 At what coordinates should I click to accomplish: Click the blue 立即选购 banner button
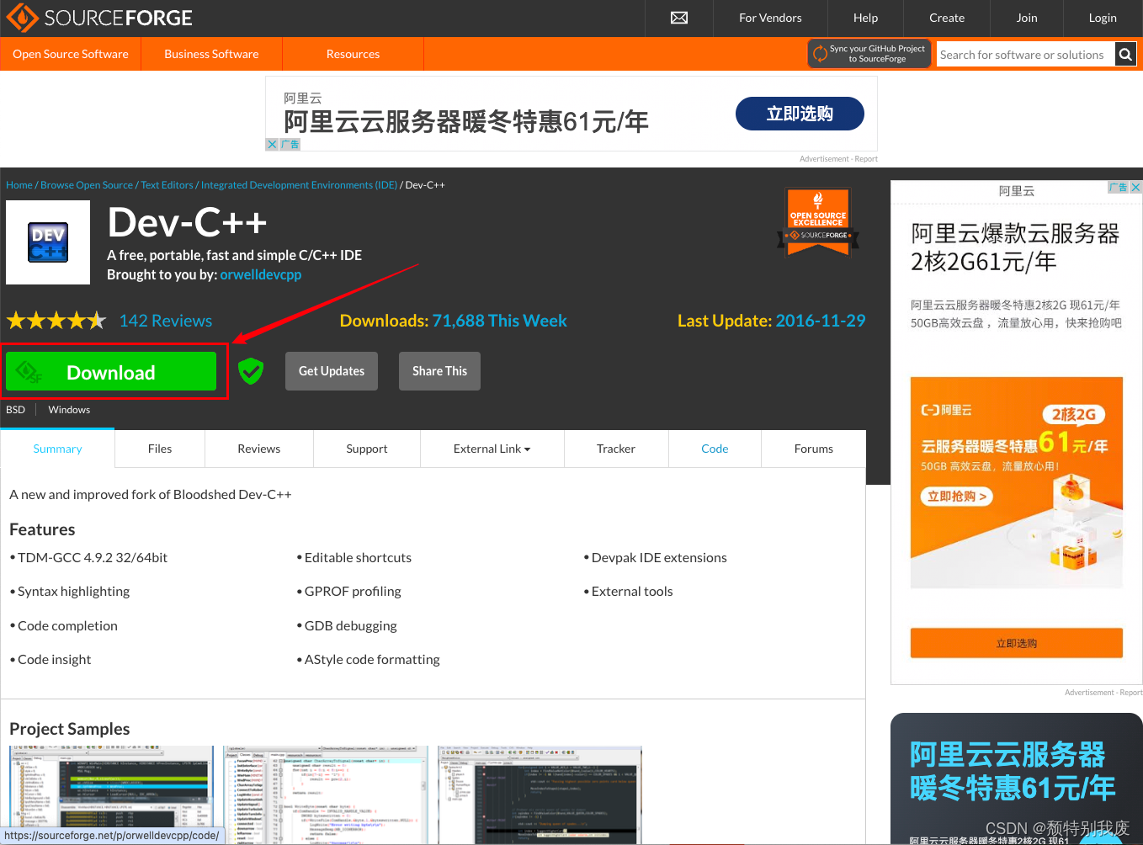800,114
